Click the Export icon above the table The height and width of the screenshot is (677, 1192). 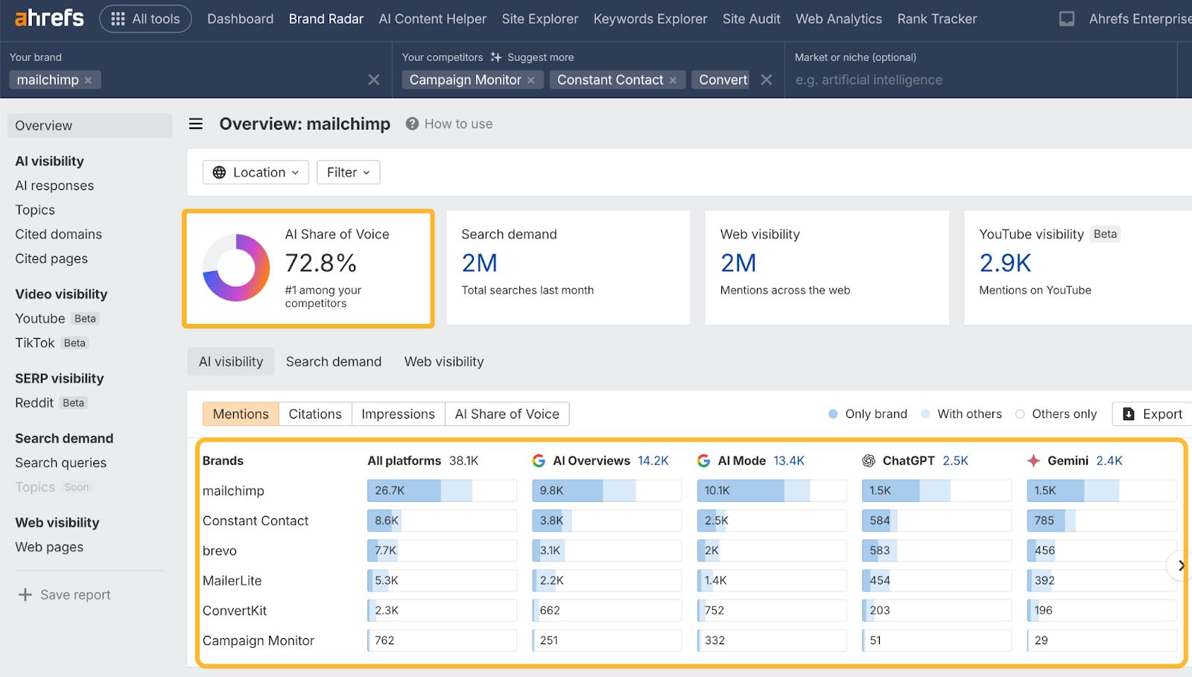[1129, 413]
